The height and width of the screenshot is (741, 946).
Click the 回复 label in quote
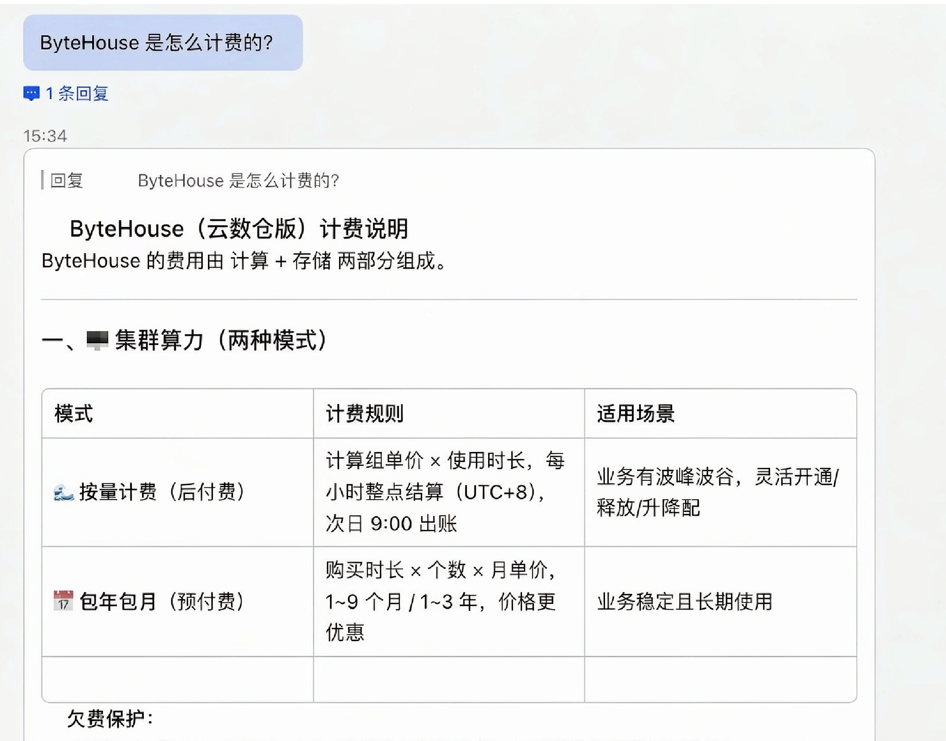point(66,181)
